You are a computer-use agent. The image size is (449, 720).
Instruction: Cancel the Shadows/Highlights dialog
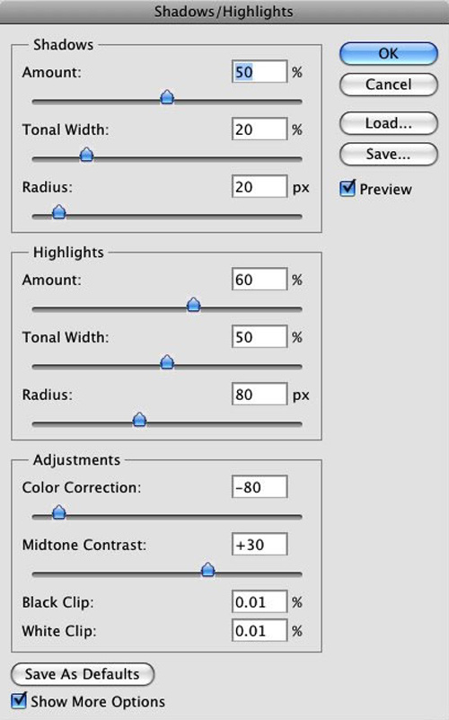coord(389,84)
